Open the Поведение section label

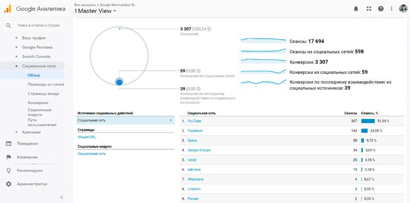28,144
